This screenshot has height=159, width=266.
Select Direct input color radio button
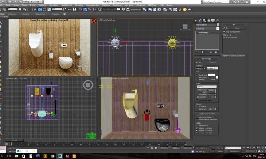click(197, 75)
